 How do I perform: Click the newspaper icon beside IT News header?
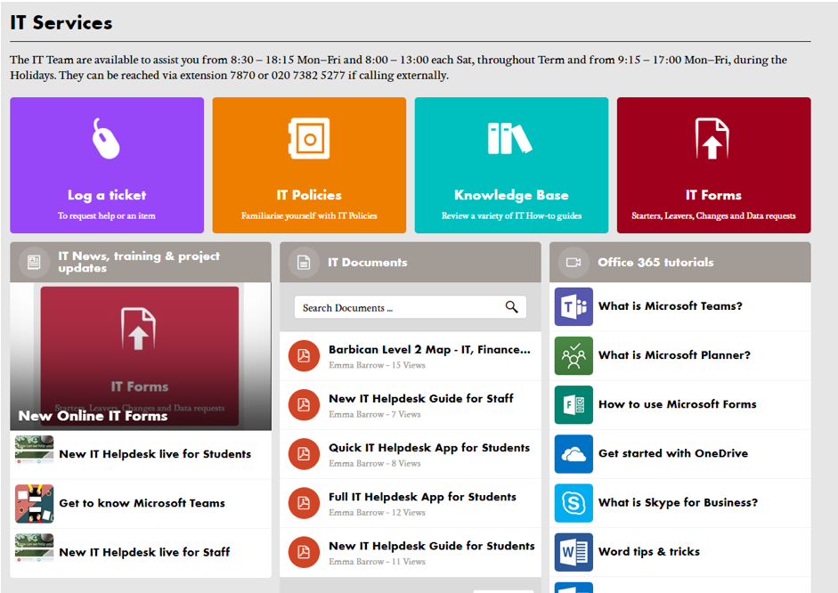34,262
